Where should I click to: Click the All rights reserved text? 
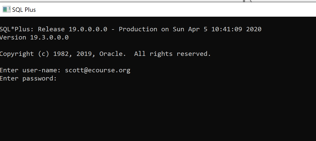[172, 54]
